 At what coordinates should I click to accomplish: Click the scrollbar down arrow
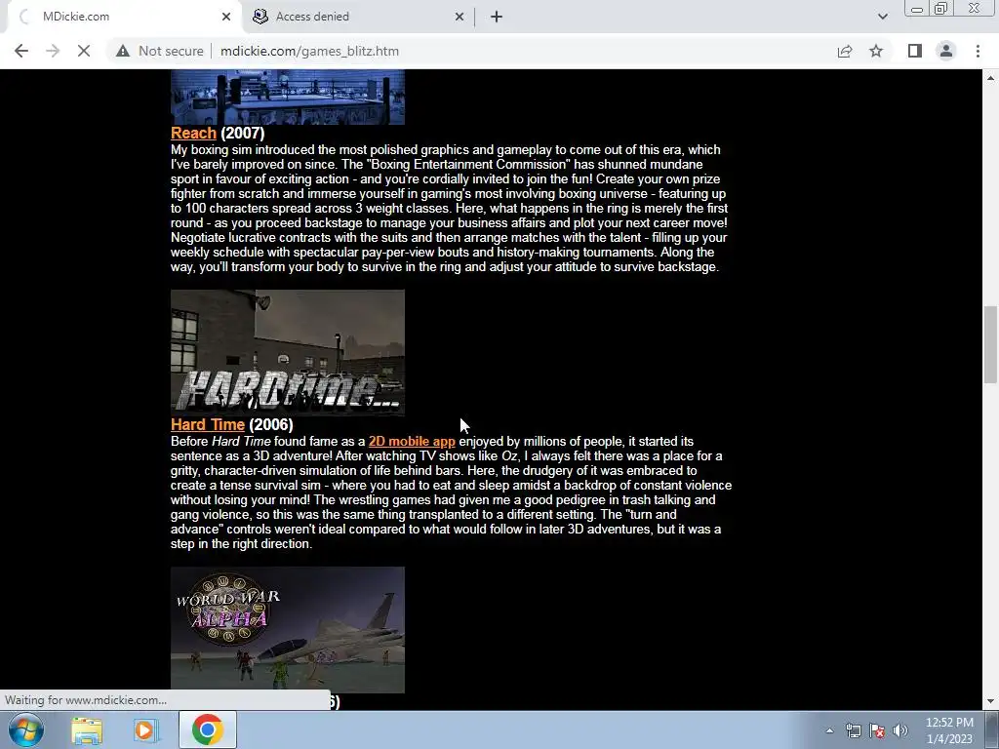[990, 701]
